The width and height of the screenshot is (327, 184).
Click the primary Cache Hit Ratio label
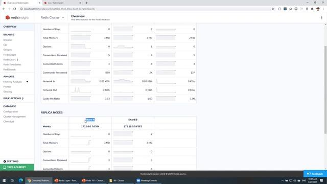click(51, 99)
